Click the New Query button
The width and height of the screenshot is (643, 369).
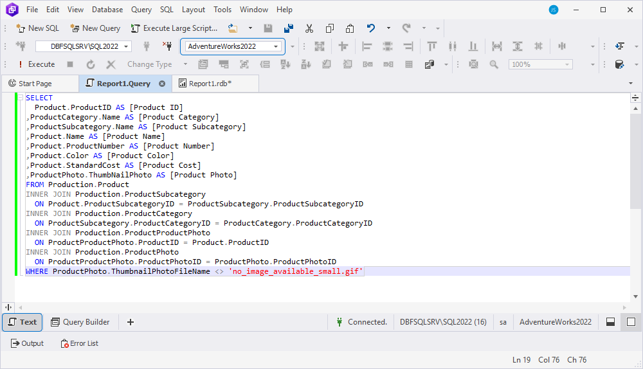point(95,28)
